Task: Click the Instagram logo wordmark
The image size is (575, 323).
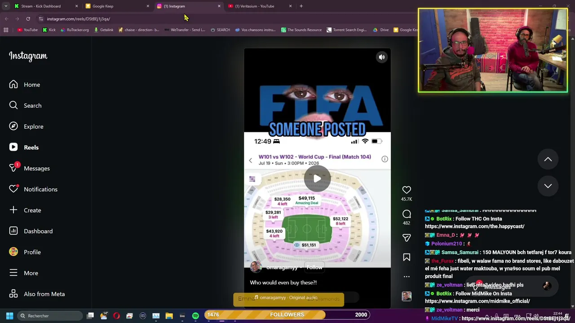Action: tap(28, 56)
